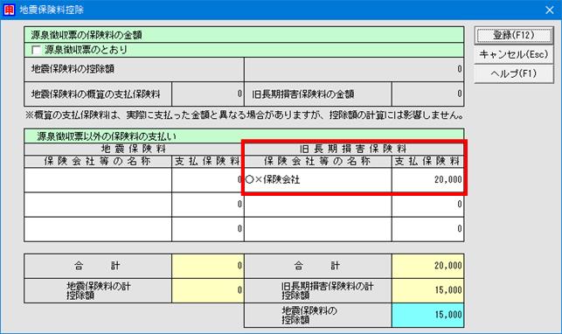Select the second 旧長期損害保険料 company name field
The width and height of the screenshot is (562, 334).
click(318, 205)
